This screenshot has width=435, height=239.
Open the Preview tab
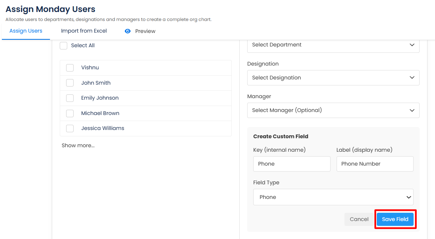145,31
